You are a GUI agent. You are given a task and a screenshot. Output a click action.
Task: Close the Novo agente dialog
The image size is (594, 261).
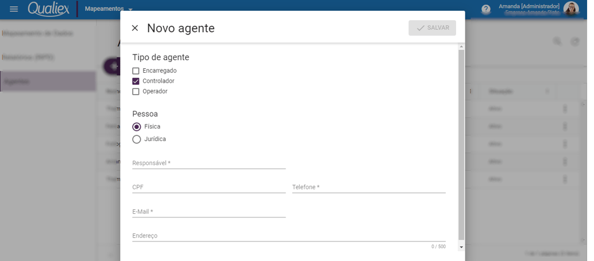point(135,28)
